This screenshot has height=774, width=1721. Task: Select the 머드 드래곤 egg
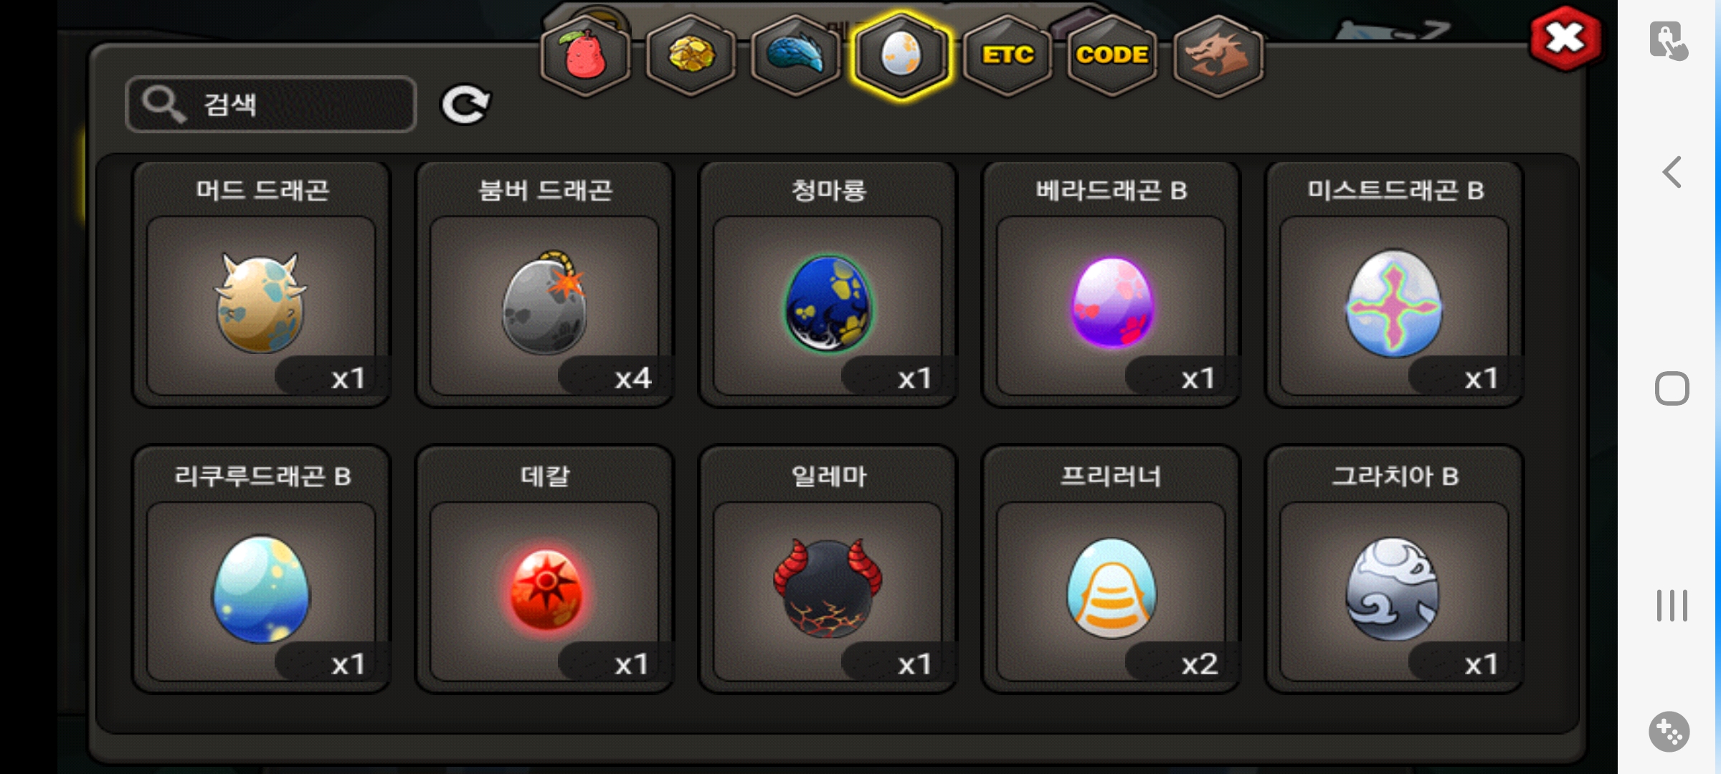pos(262,285)
